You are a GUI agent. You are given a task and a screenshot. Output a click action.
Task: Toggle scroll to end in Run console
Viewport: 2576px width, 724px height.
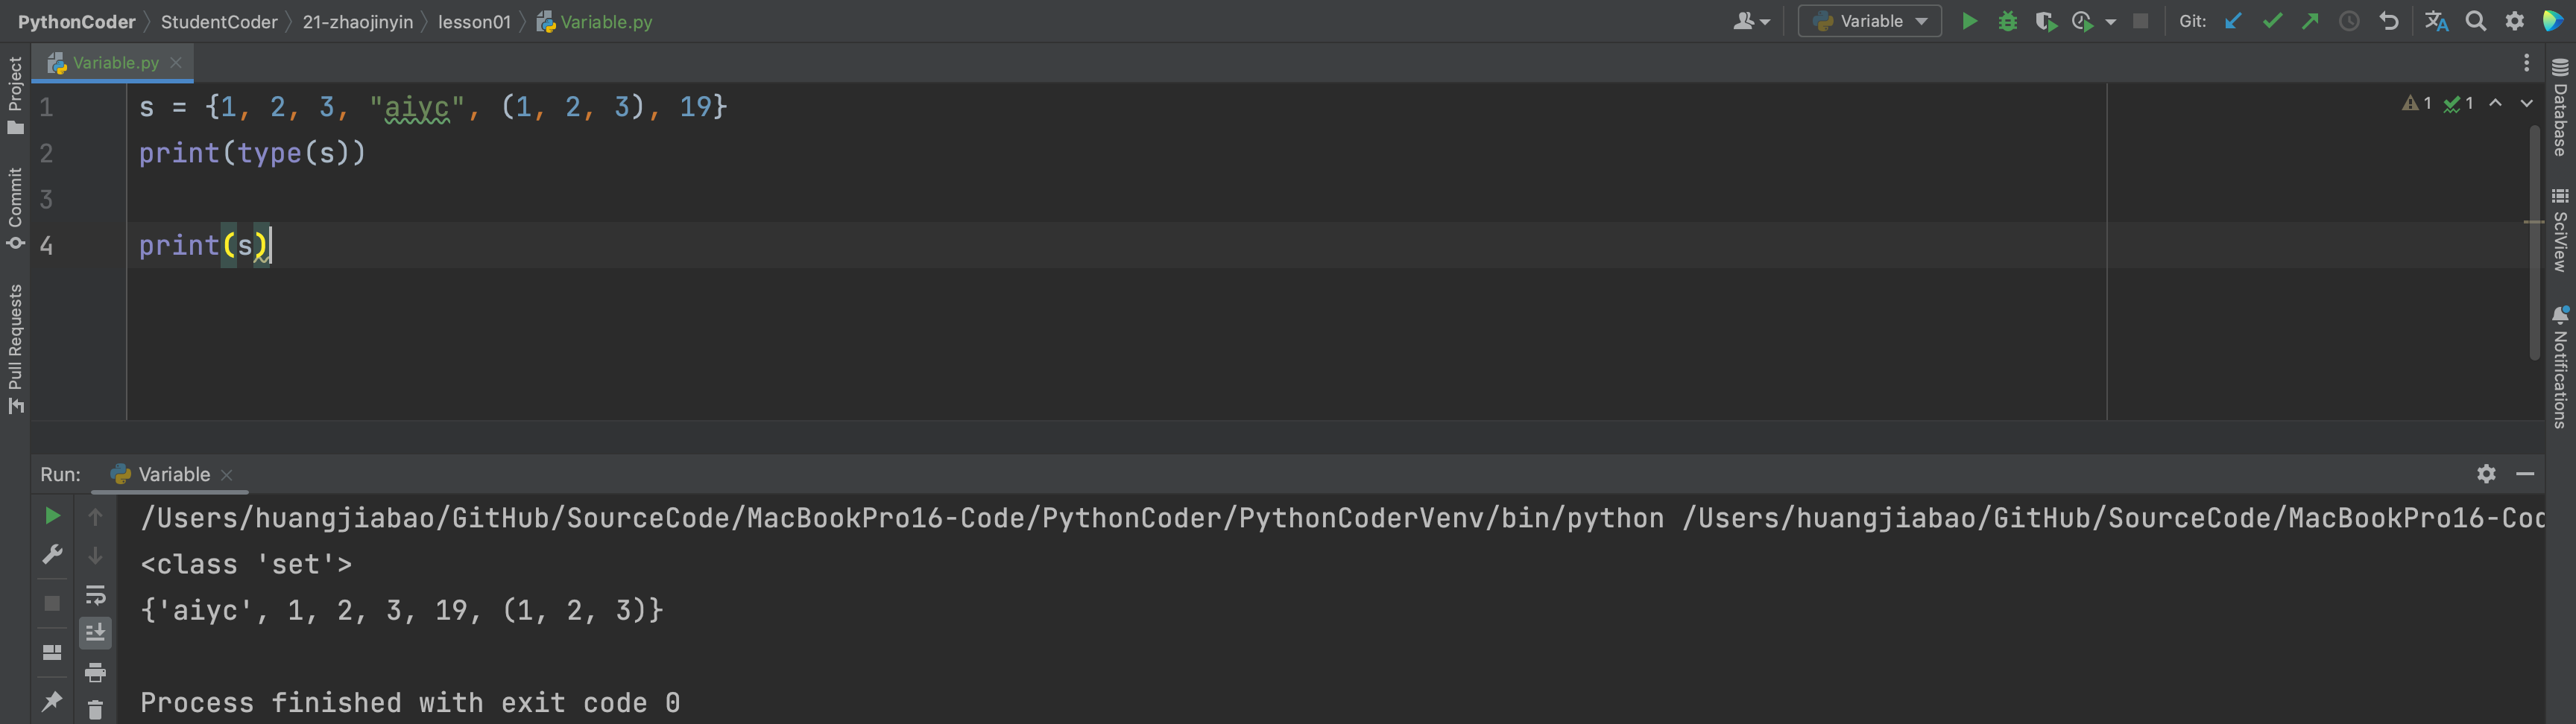[95, 633]
